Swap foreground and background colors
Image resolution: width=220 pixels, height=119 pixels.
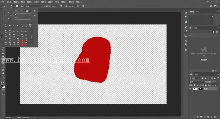point(4,83)
